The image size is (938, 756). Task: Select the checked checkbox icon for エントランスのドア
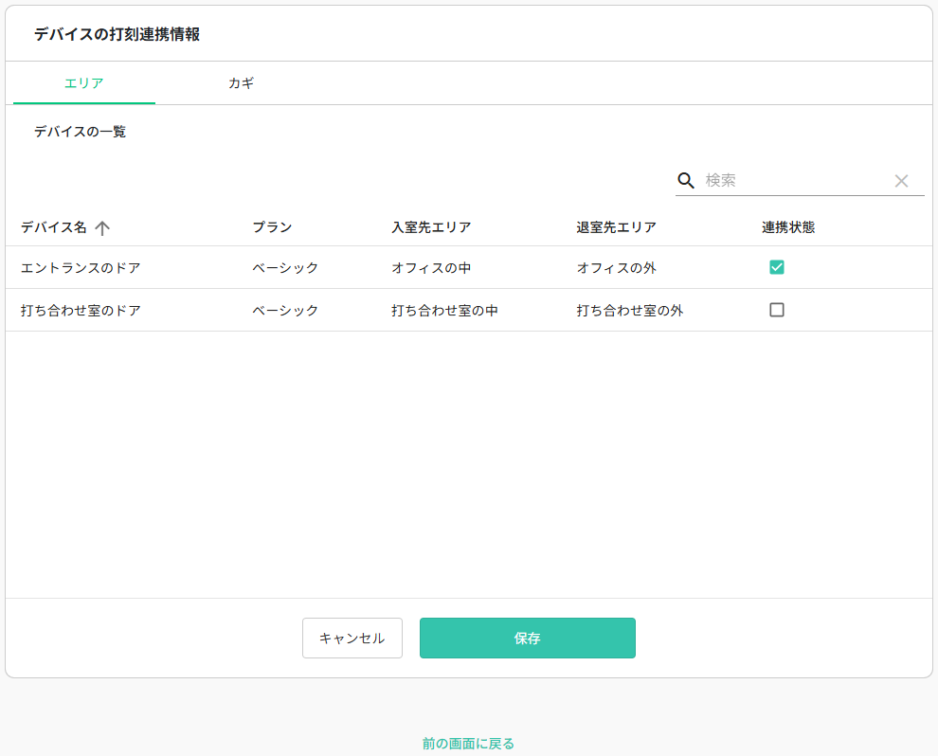tap(777, 267)
